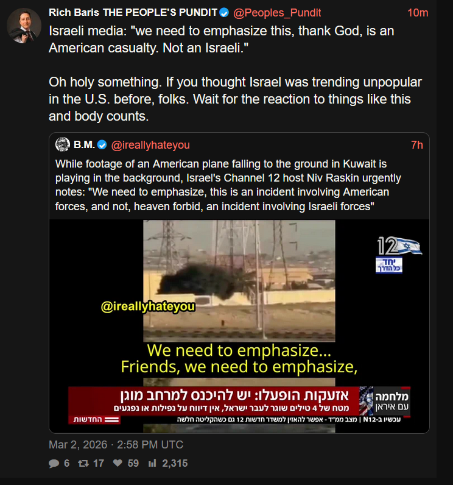
Task: Click the 10m timestamp link
Action: click(x=418, y=13)
